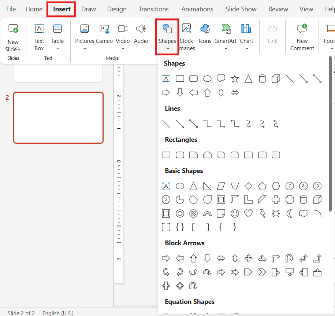Select the dodecagon shape labeled 12
Screen dimensions: 335x316
(166, 200)
